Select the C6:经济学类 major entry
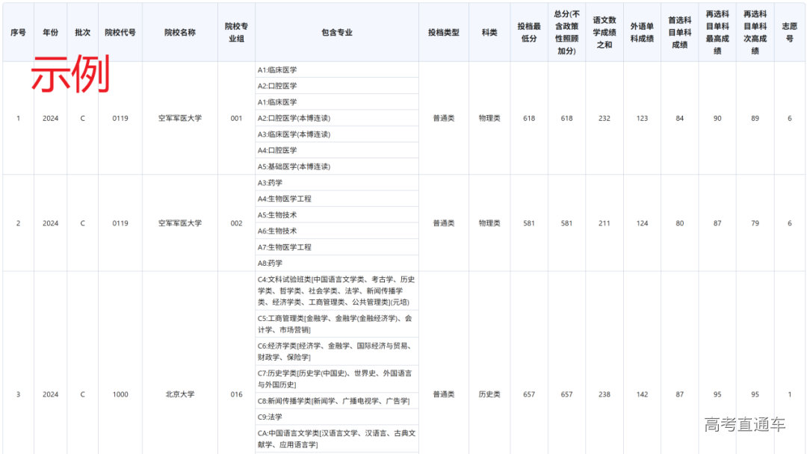The height and width of the screenshot is (454, 807). point(336,352)
